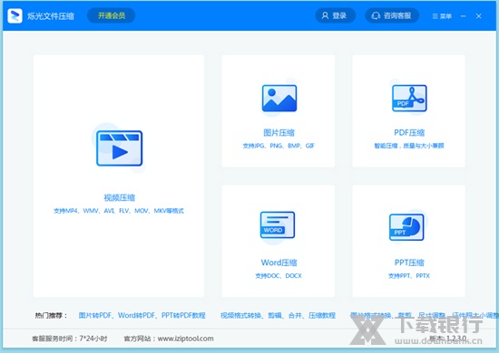Open the 菜单 hamburger menu
Viewport: 499px width, 353px height.
click(442, 16)
